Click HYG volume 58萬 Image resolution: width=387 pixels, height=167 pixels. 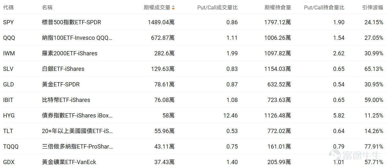(x=169, y=115)
